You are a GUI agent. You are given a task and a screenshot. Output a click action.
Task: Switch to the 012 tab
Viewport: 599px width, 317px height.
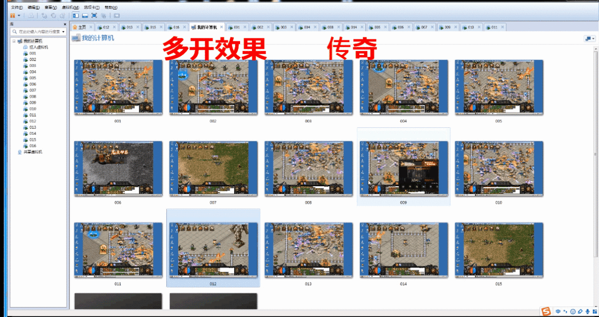tap(106, 27)
